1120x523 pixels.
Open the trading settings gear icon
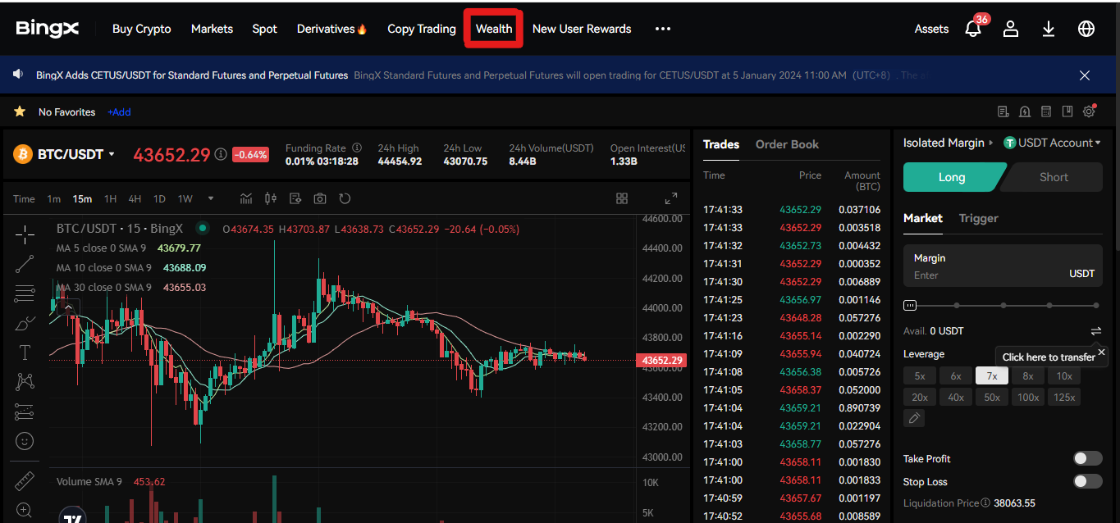click(1090, 111)
